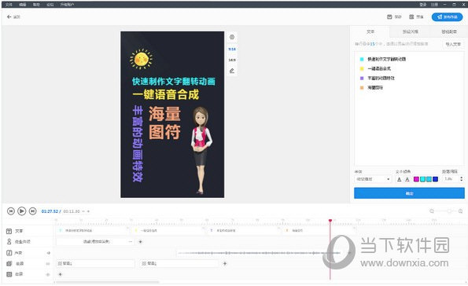The width and height of the screenshot is (468, 286).
Task: Zoom in the timeline with magnifier icon
Action: pyautogui.click(x=461, y=211)
